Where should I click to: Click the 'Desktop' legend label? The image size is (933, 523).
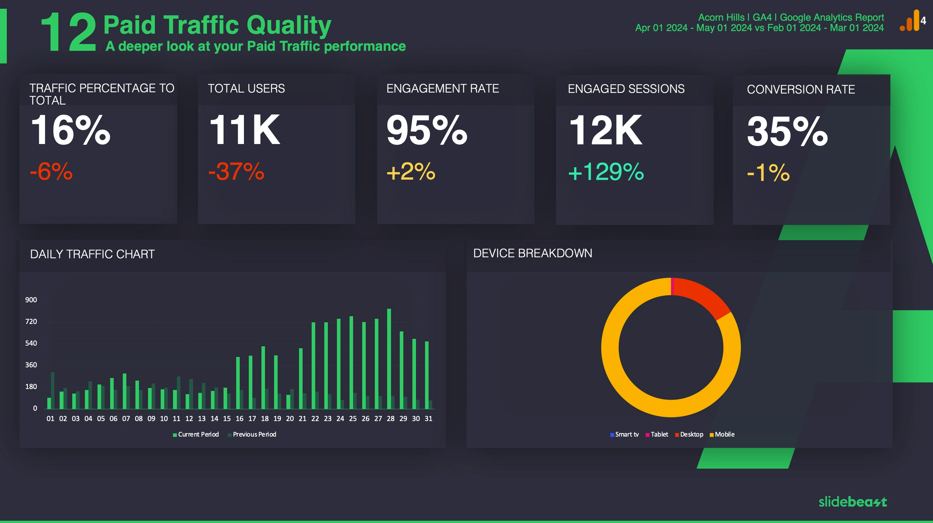692,434
